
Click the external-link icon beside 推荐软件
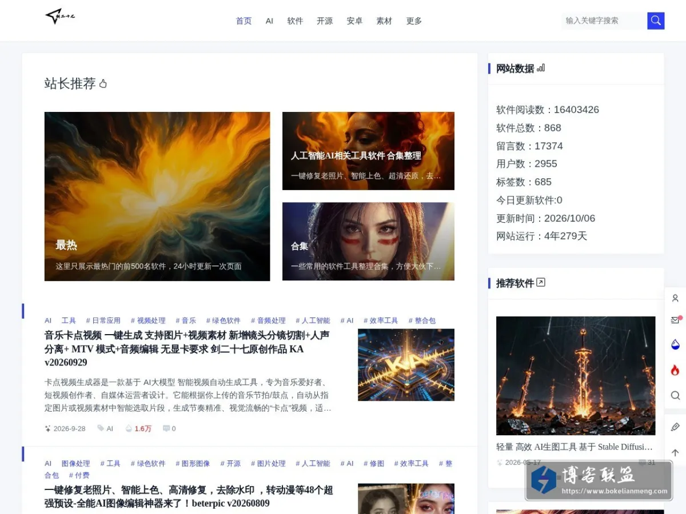pyautogui.click(x=541, y=282)
